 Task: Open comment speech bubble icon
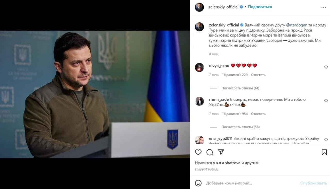tap(210, 152)
